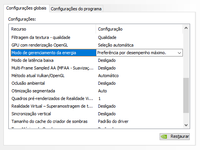200x150 pixels.
Task: Click the scrollbar up arrow
Action: [186, 28]
